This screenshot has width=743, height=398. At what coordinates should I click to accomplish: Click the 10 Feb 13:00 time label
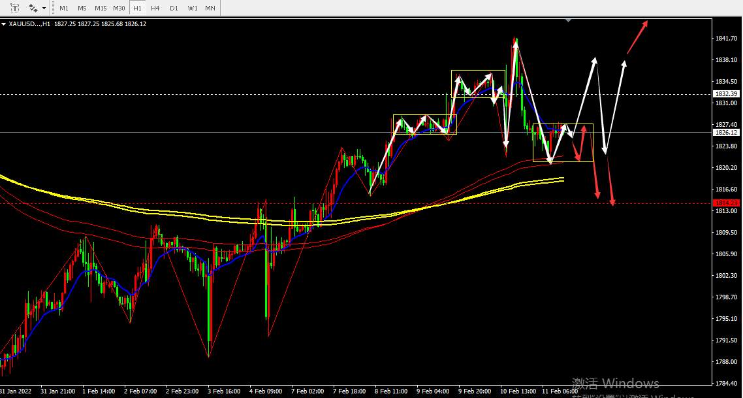tap(517, 391)
